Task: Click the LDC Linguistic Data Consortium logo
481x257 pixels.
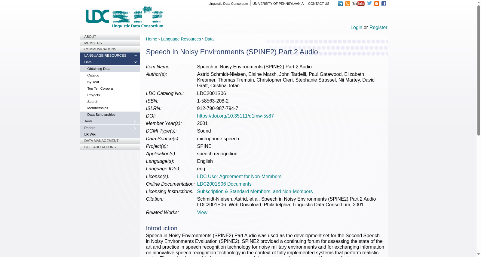Action: click(x=125, y=17)
